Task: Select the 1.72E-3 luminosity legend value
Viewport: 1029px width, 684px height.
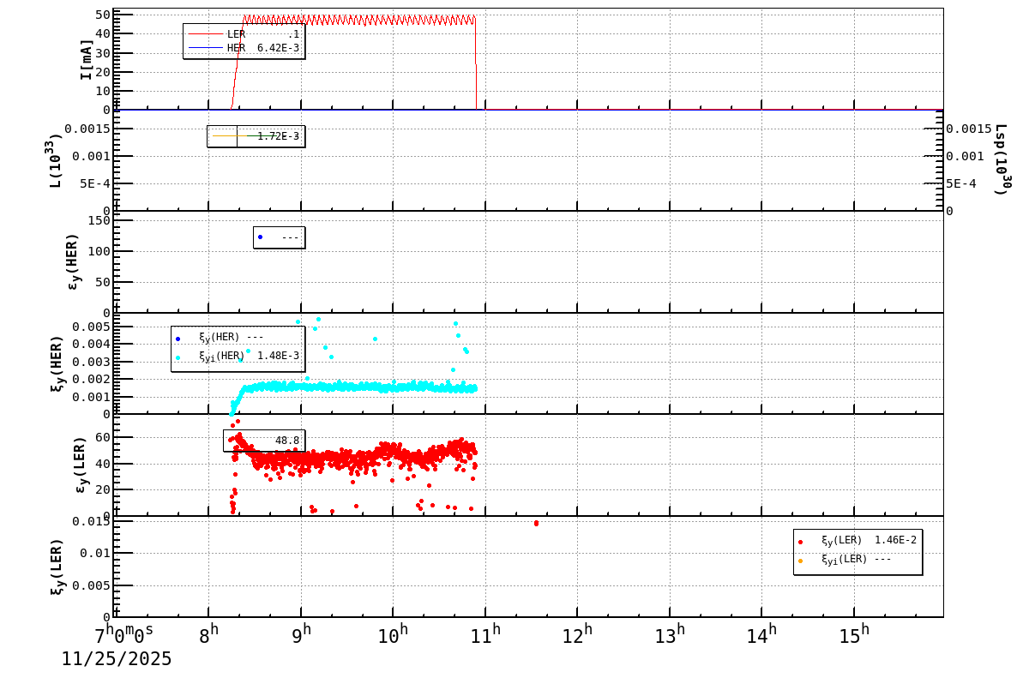Action: click(x=278, y=136)
